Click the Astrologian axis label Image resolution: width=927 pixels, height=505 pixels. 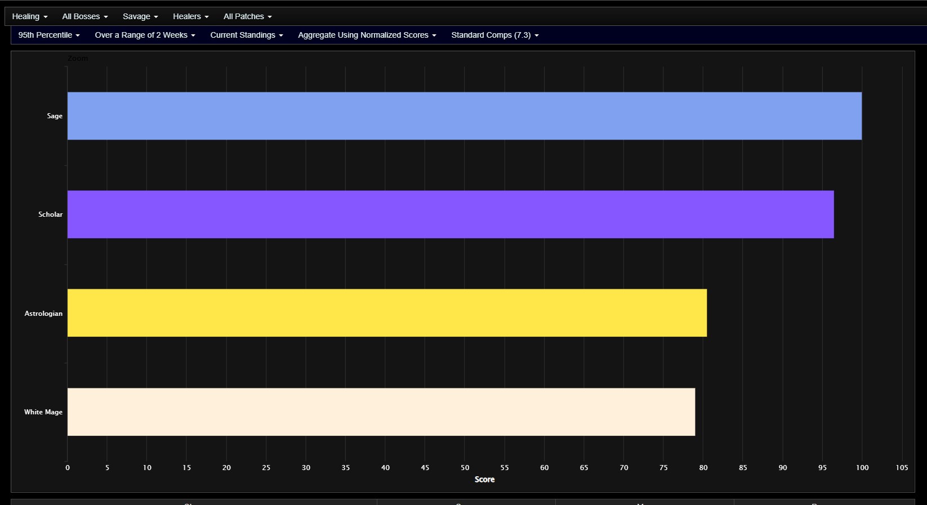point(43,314)
